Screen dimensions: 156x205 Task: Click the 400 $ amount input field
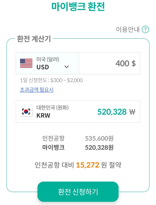(109, 63)
